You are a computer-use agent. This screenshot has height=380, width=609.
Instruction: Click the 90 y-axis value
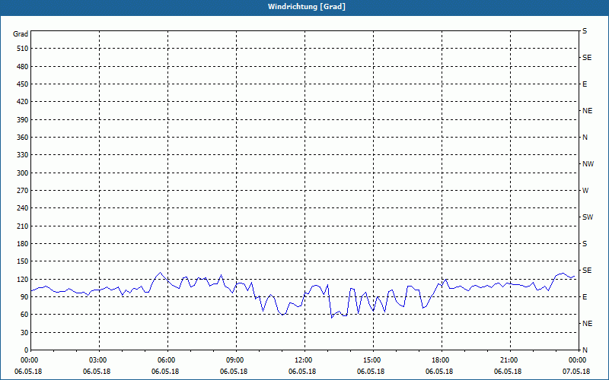click(24, 297)
